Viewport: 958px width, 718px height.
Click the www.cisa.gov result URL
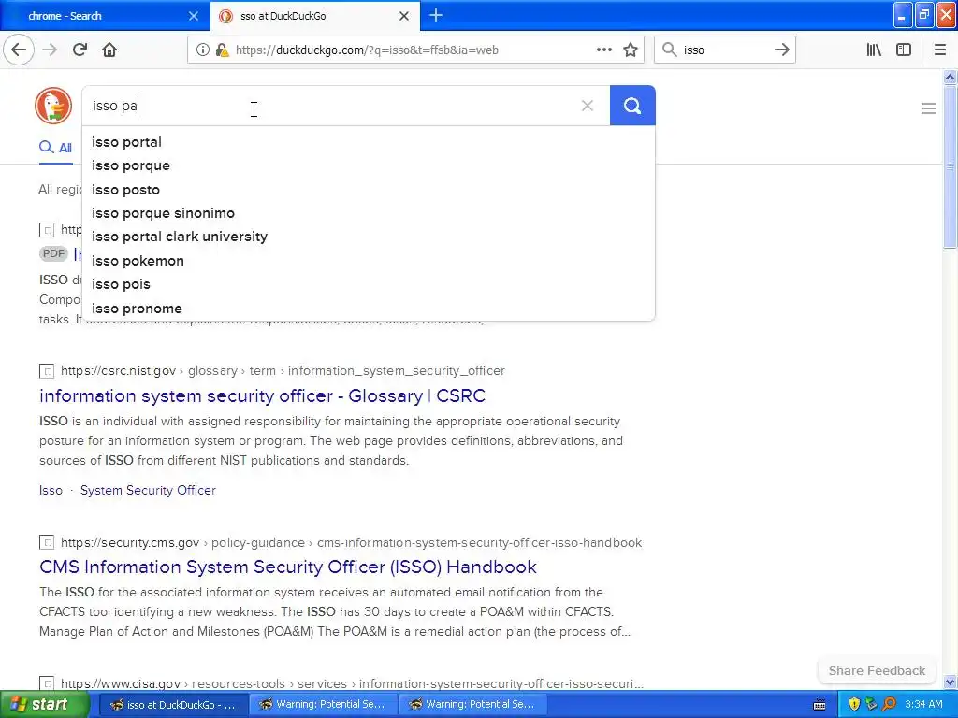[352, 683]
